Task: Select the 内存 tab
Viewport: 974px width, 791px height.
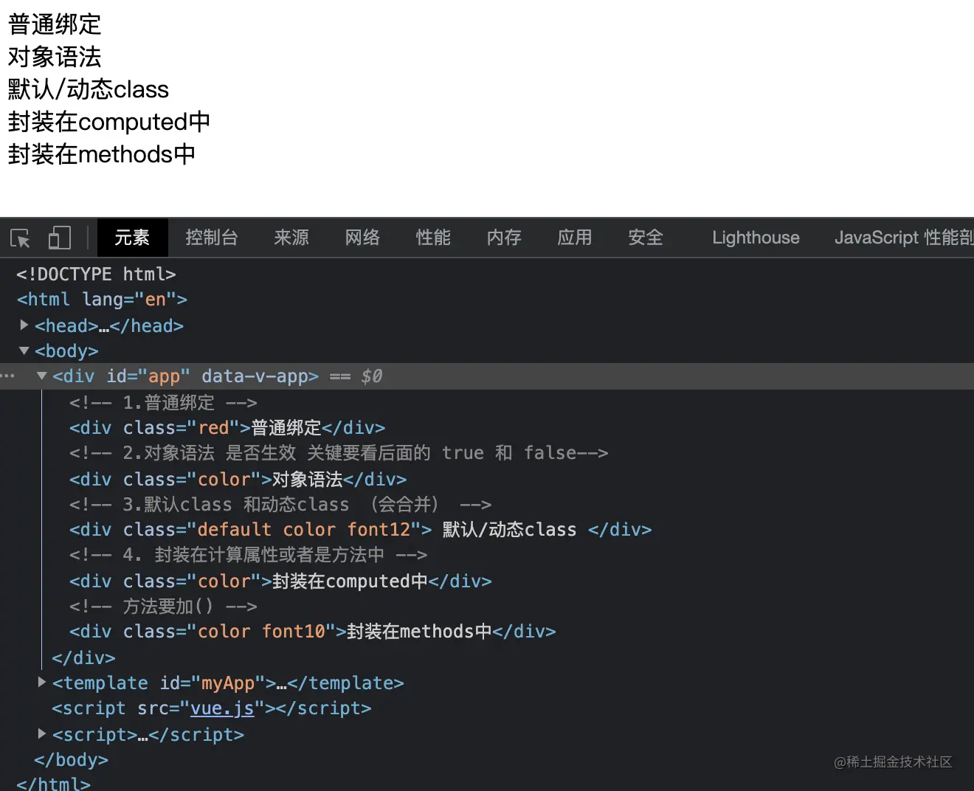Action: (504, 238)
